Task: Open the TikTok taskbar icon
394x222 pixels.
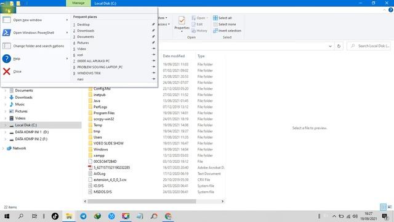Action: point(55,216)
